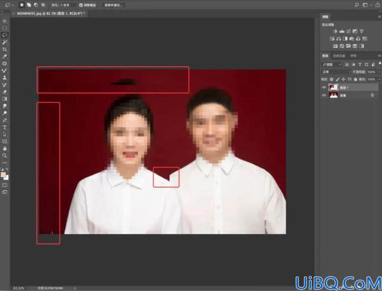This screenshot has width=382, height=291.
Task: Select the Lasso tool in toolbar
Action: coord(5,35)
